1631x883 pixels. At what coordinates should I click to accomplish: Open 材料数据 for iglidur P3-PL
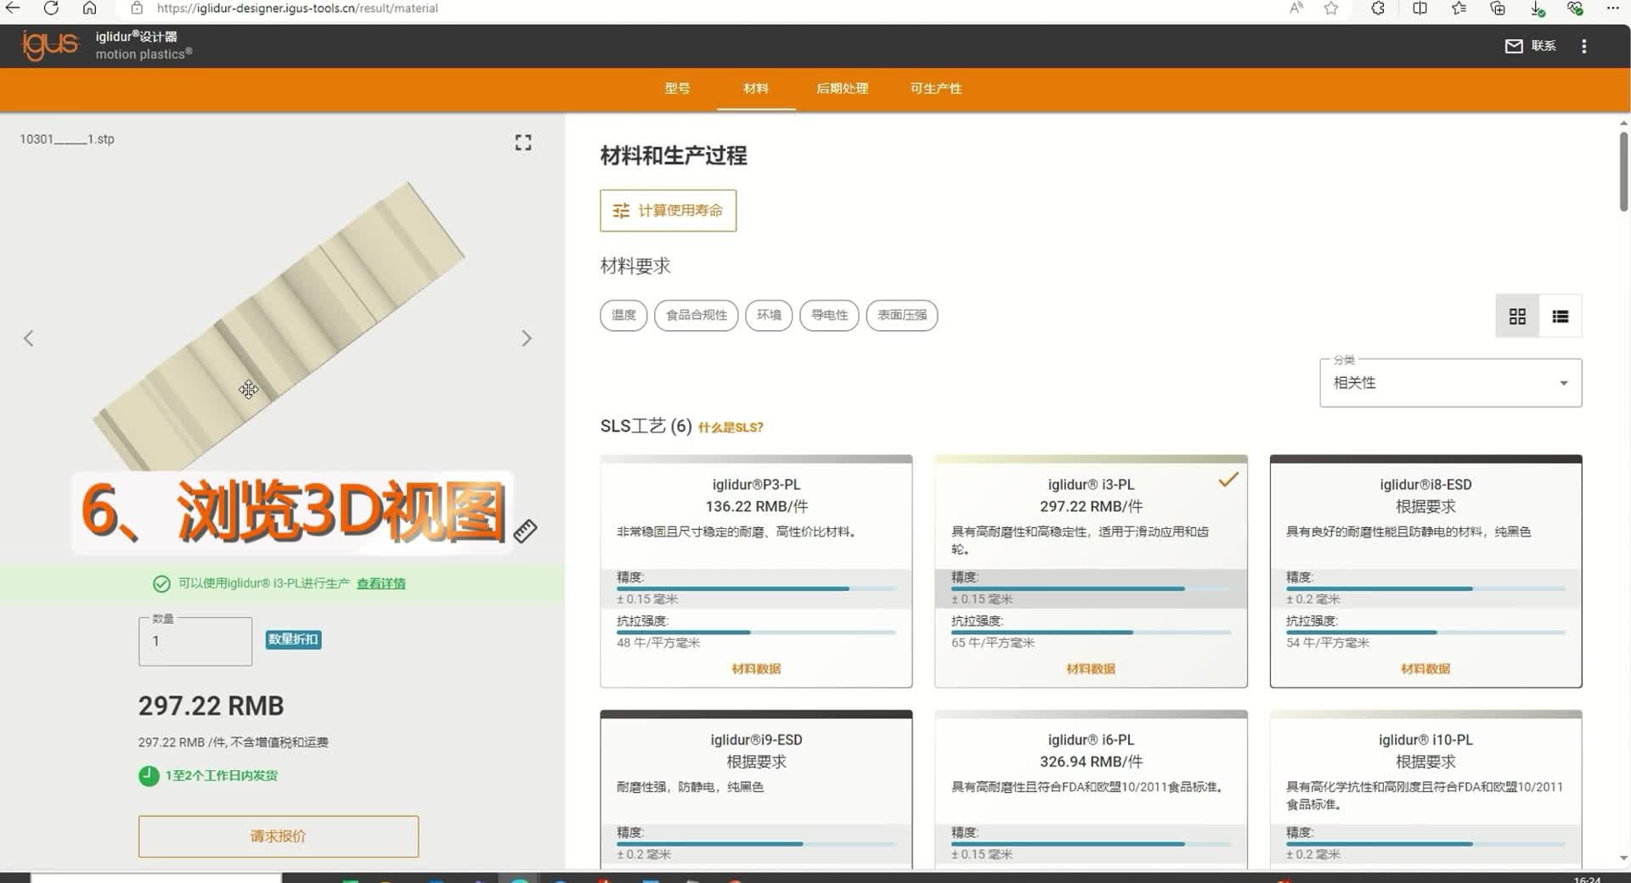click(x=756, y=669)
